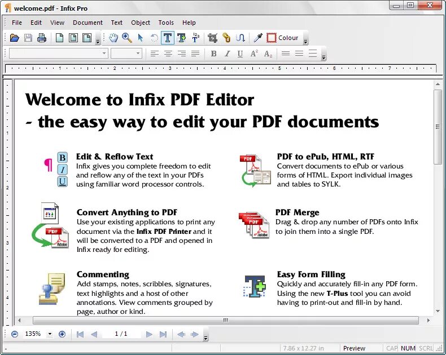
Task: Set wide line spacing
Action: coord(313,54)
